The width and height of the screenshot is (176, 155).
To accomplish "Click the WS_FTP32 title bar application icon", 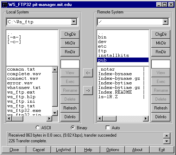I will click(x=5, y=5).
